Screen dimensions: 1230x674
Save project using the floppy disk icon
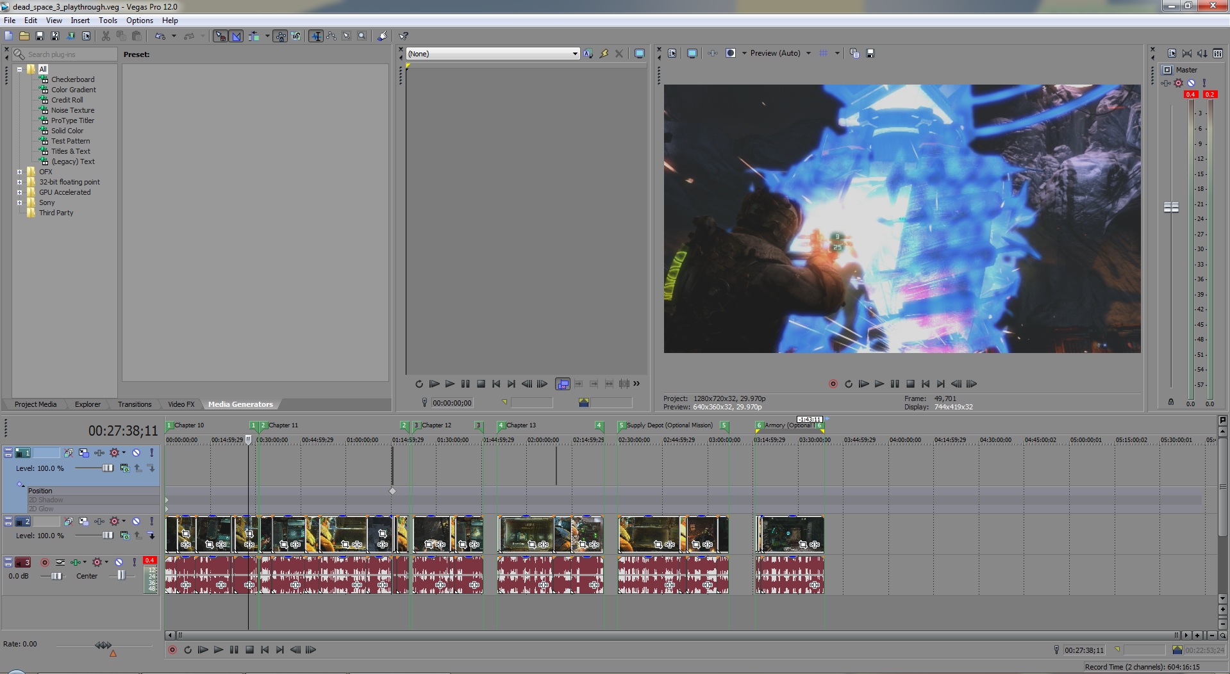(x=40, y=36)
